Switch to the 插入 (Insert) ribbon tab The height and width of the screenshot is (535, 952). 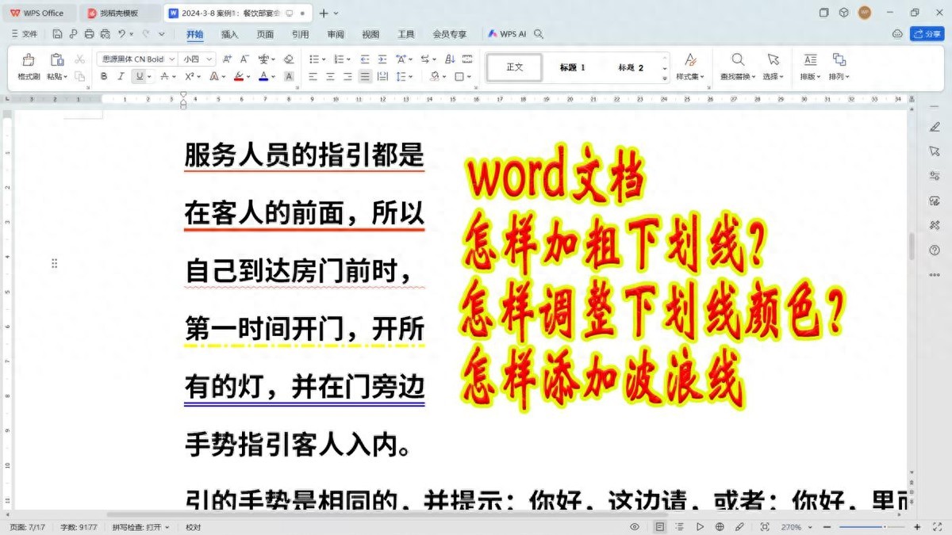[x=229, y=34]
